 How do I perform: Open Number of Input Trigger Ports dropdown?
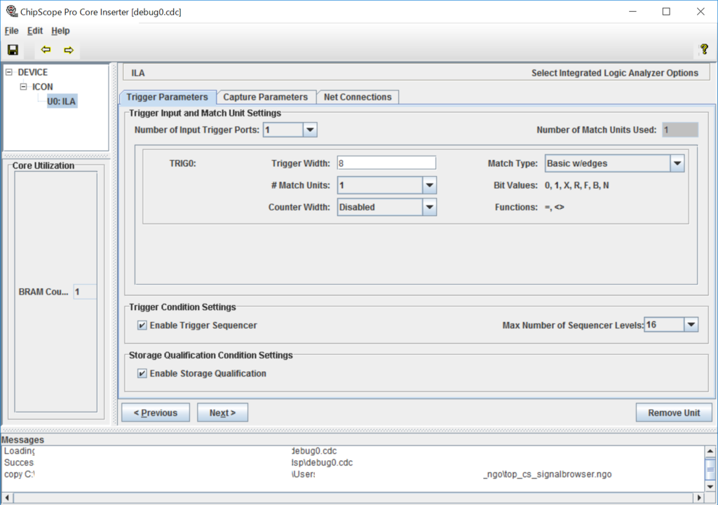310,130
